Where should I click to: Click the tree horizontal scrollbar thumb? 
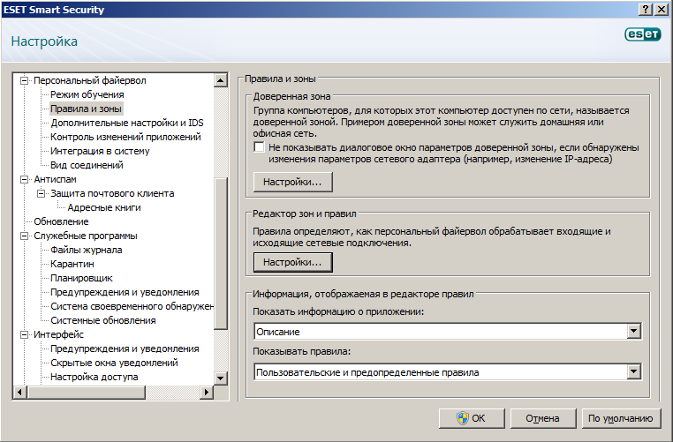coord(86,392)
